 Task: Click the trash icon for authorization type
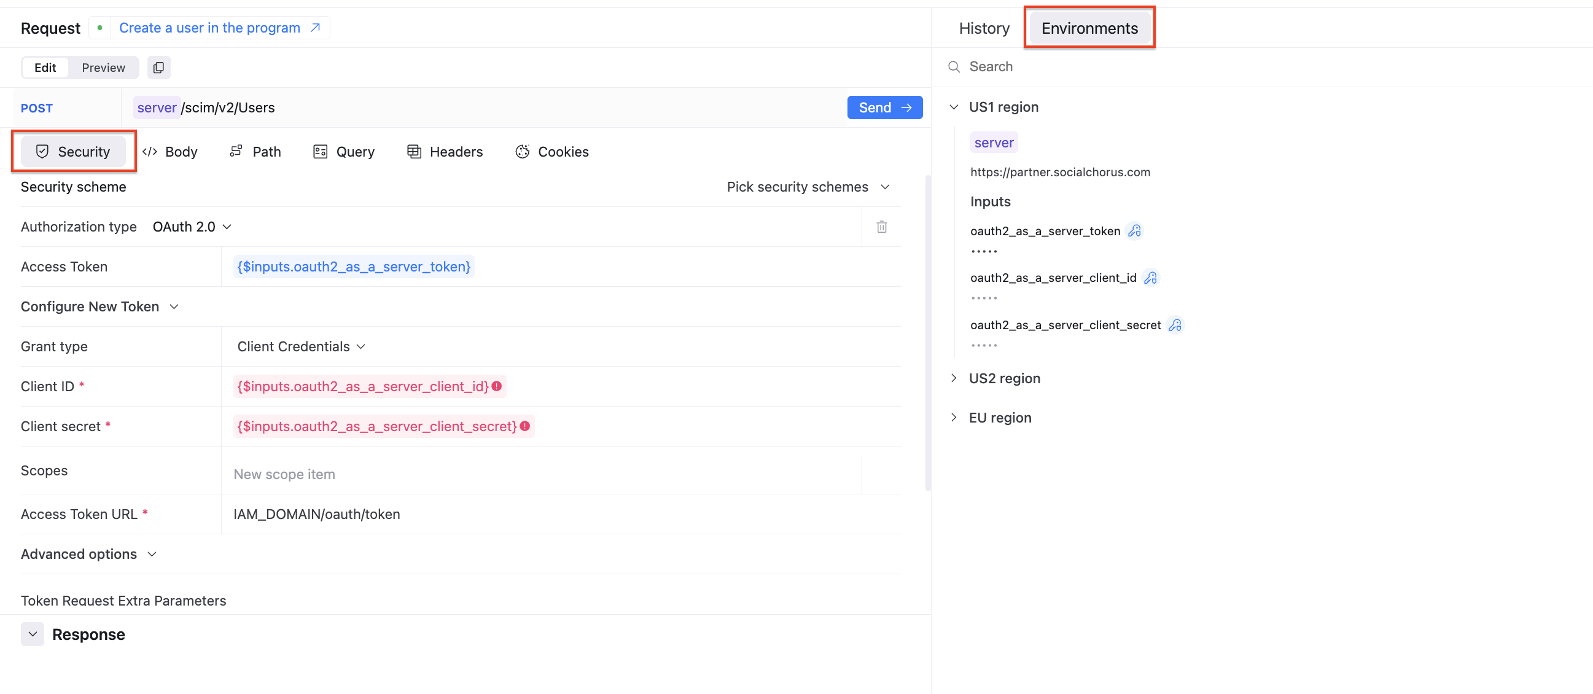(881, 227)
